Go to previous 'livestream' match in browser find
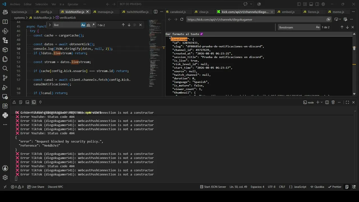The width and height of the screenshot is (359, 202). pyautogui.click(x=342, y=27)
